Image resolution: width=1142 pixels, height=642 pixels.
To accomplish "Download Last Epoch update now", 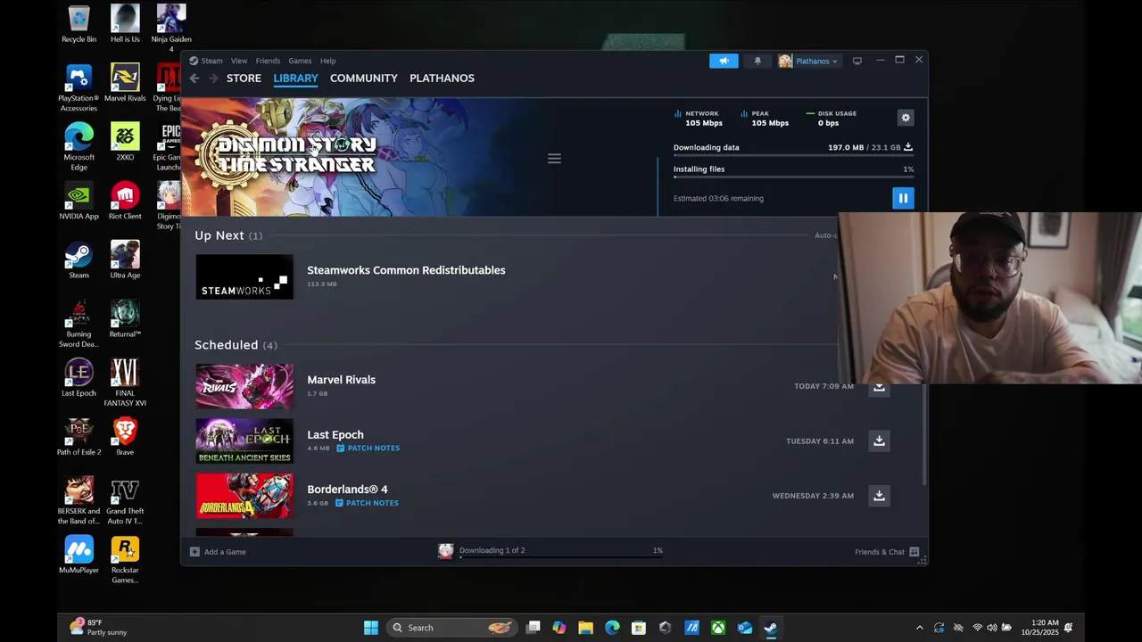I will point(879,440).
